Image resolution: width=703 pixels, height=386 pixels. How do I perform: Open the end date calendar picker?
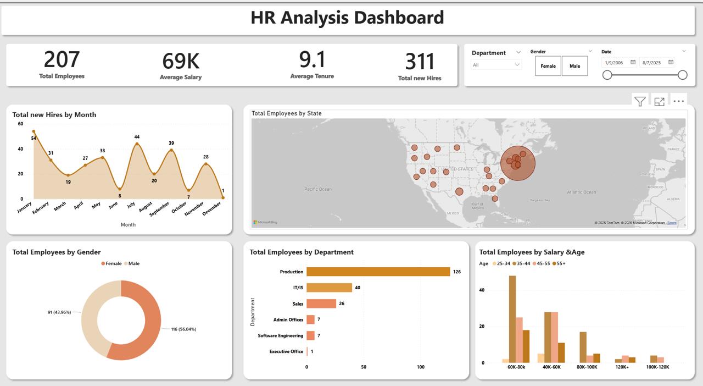671,63
